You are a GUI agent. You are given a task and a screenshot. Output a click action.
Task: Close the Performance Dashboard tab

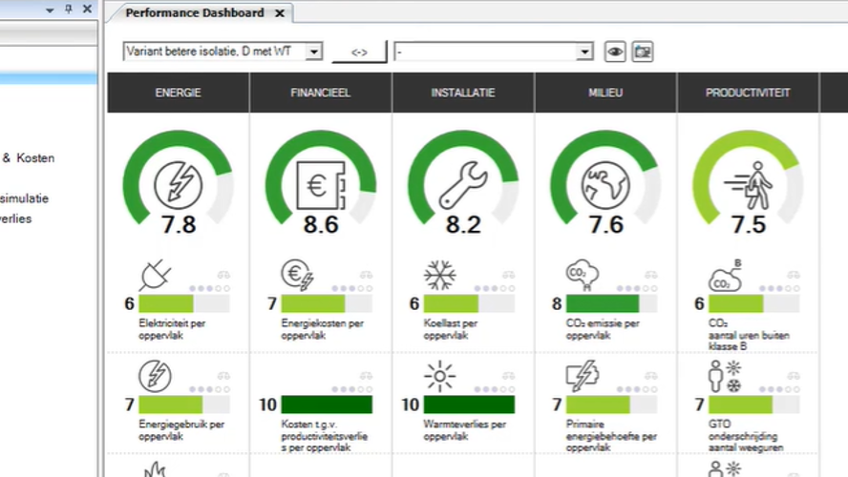point(279,13)
